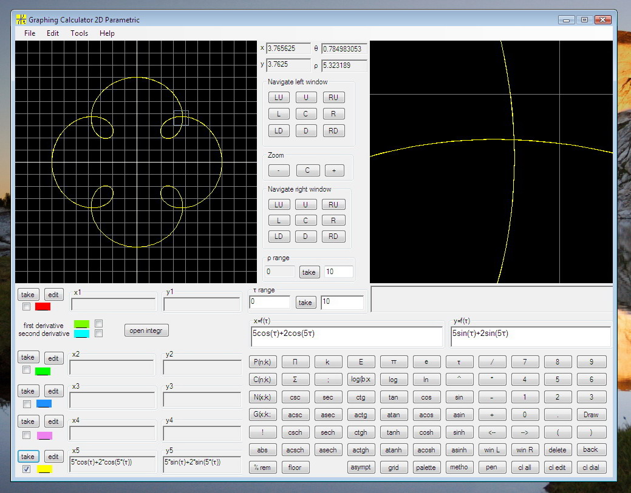Viewport: 631px width, 493px height.
Task: Click LU in Navigate left window
Action: [x=279, y=97]
